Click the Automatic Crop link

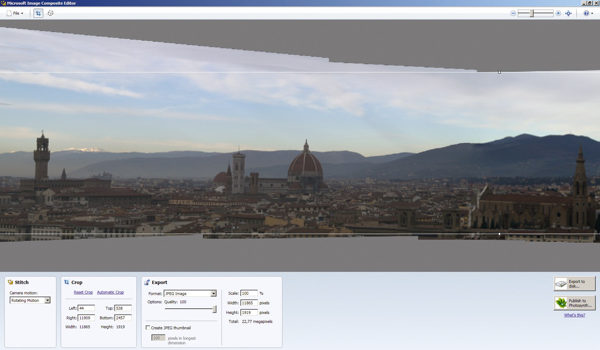click(x=110, y=292)
